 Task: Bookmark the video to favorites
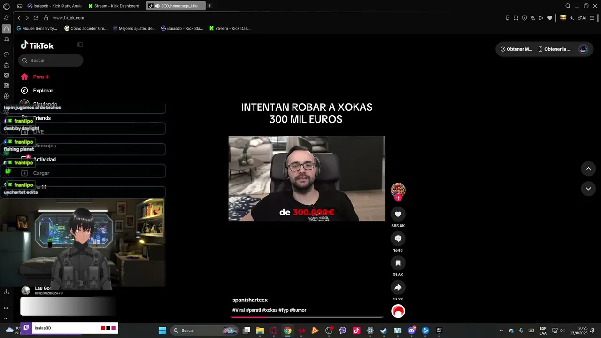[x=398, y=263]
